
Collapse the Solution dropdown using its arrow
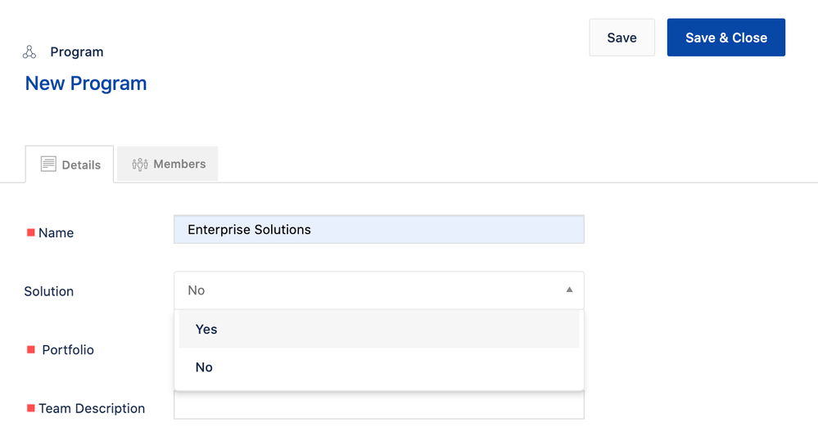(x=570, y=290)
